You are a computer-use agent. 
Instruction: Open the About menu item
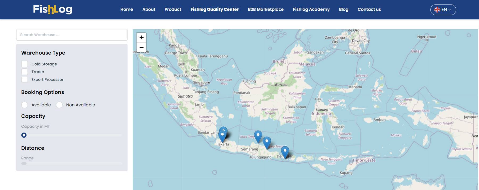click(x=149, y=9)
